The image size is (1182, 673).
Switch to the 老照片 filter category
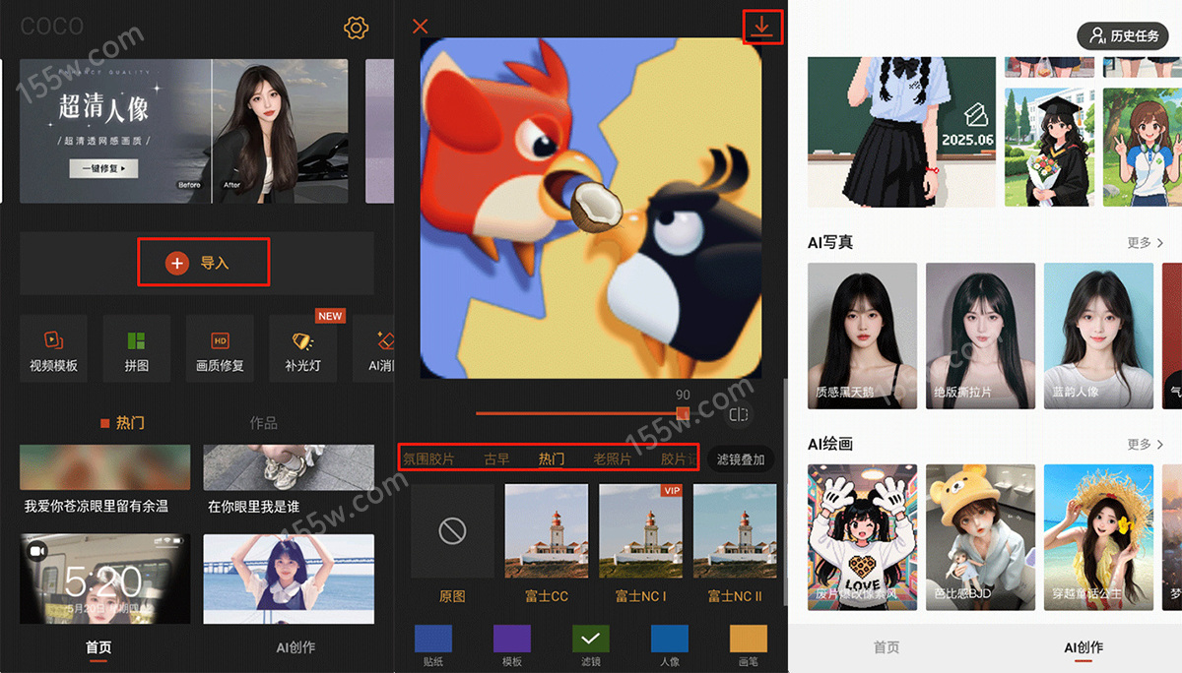click(611, 459)
